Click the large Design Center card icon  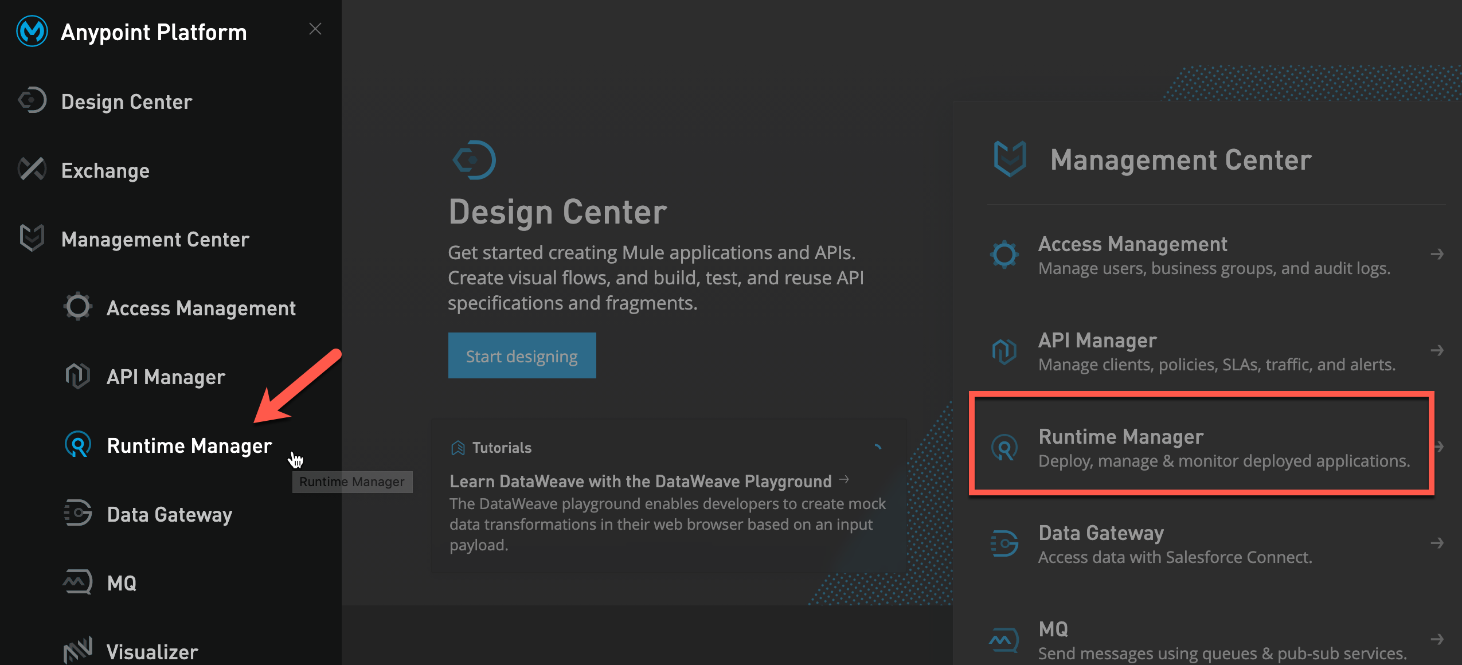[474, 159]
